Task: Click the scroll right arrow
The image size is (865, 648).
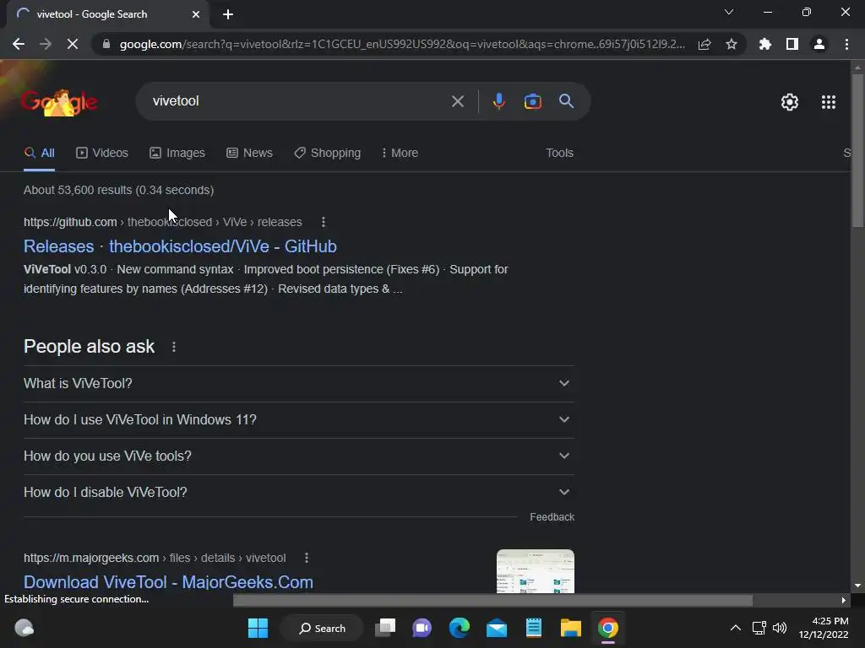Action: [844, 600]
